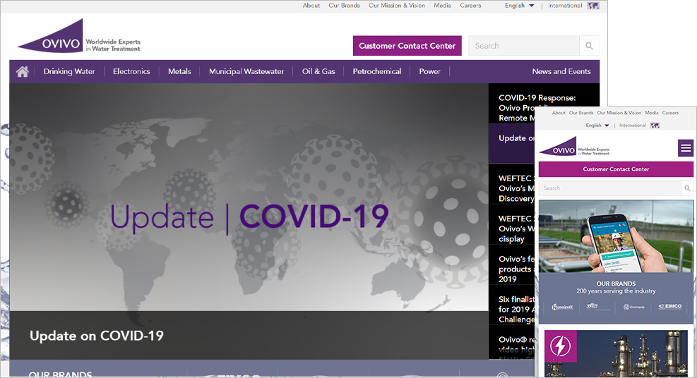The image size is (697, 378).
Task: Click the International link in desktop header
Action: point(564,6)
